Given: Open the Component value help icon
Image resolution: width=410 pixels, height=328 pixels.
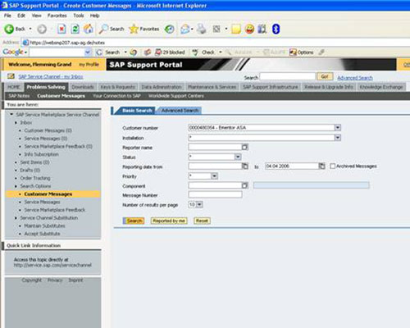Looking at the screenshot, I should click(x=245, y=185).
